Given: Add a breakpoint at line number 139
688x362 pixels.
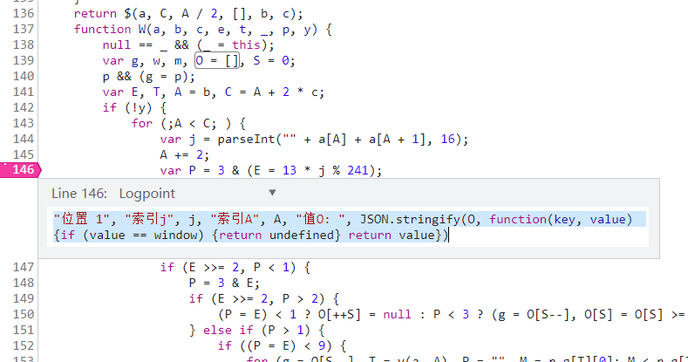Looking at the screenshot, I should [x=24, y=60].
